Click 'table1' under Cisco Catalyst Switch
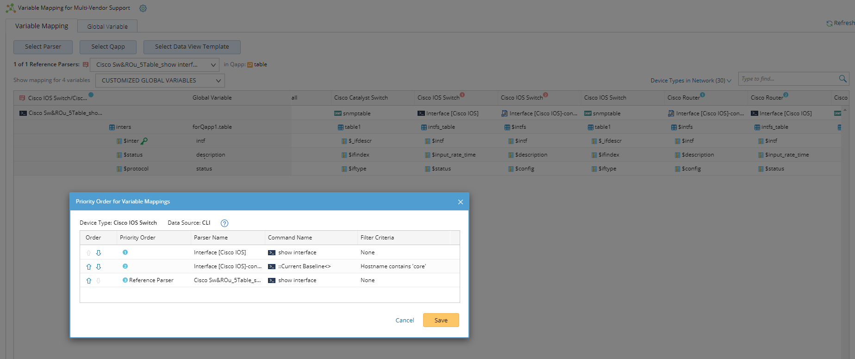The width and height of the screenshot is (855, 359). (x=353, y=127)
